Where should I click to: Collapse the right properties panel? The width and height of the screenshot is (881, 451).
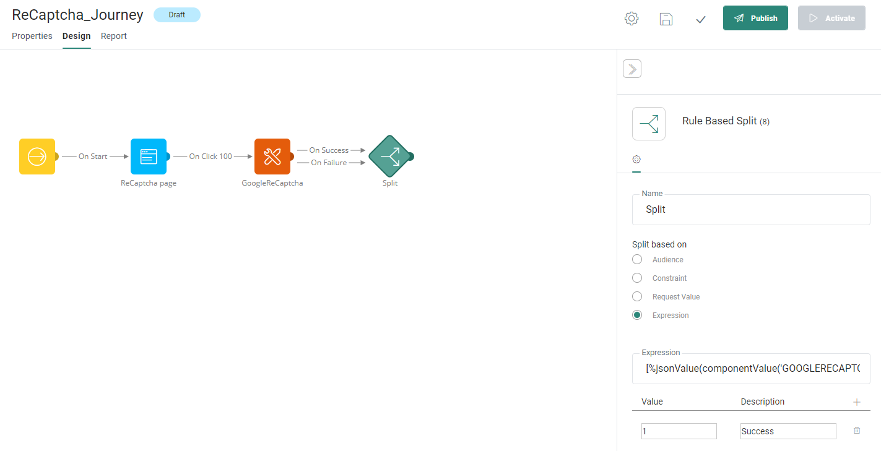click(632, 69)
